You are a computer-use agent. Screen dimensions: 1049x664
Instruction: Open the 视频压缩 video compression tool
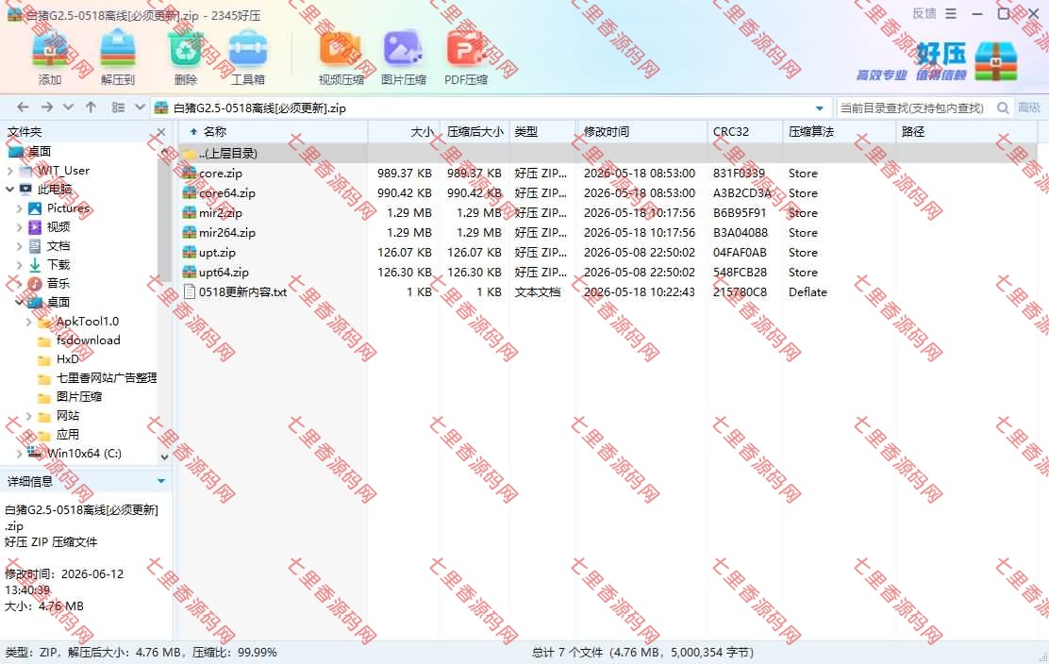[x=341, y=58]
